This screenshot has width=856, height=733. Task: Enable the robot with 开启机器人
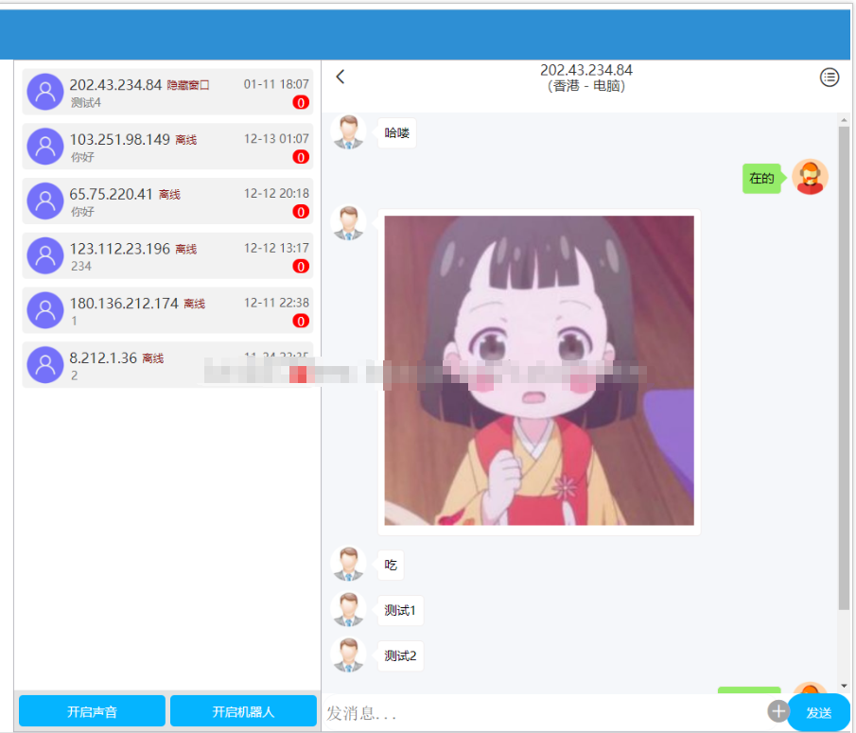pos(243,711)
